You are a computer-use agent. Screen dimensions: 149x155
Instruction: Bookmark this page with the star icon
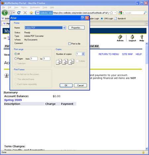click(112, 13)
